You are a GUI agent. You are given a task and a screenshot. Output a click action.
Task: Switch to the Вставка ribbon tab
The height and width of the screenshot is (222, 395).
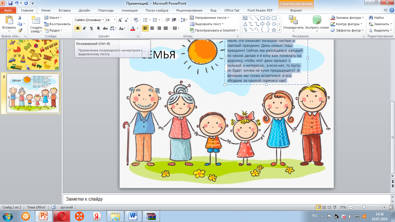pyautogui.click(x=64, y=10)
